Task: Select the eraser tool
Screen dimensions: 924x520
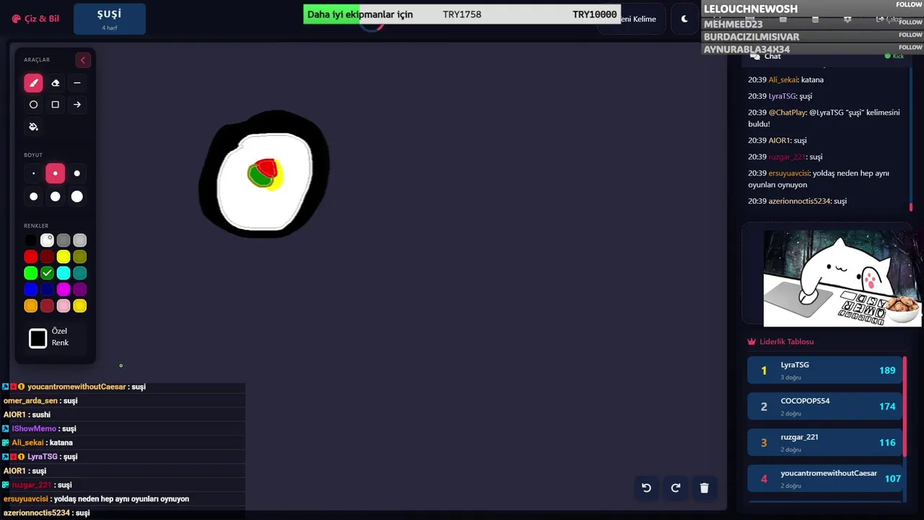Action: 55,83
